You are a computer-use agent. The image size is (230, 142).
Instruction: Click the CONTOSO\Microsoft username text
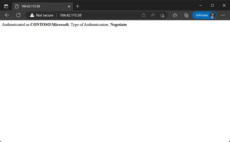(49, 25)
